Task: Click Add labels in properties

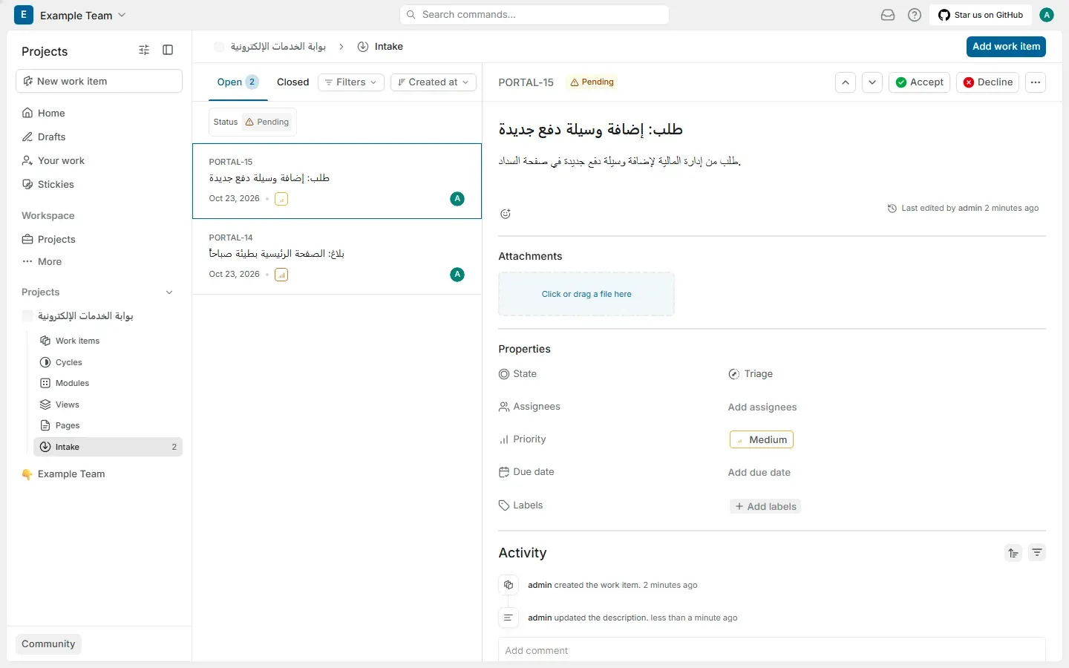Action: coord(765,506)
